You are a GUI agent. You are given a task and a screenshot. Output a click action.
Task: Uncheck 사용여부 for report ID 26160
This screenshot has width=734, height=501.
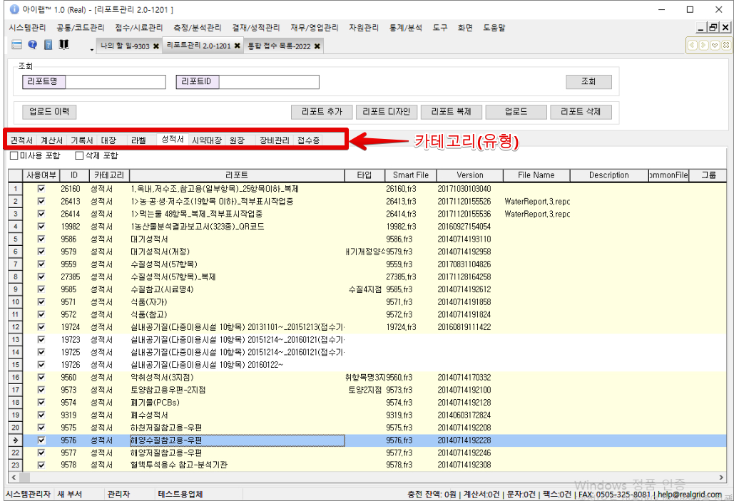(41, 189)
